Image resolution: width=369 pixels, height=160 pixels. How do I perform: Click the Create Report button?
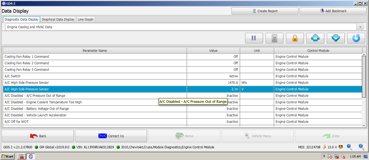[x=265, y=11]
